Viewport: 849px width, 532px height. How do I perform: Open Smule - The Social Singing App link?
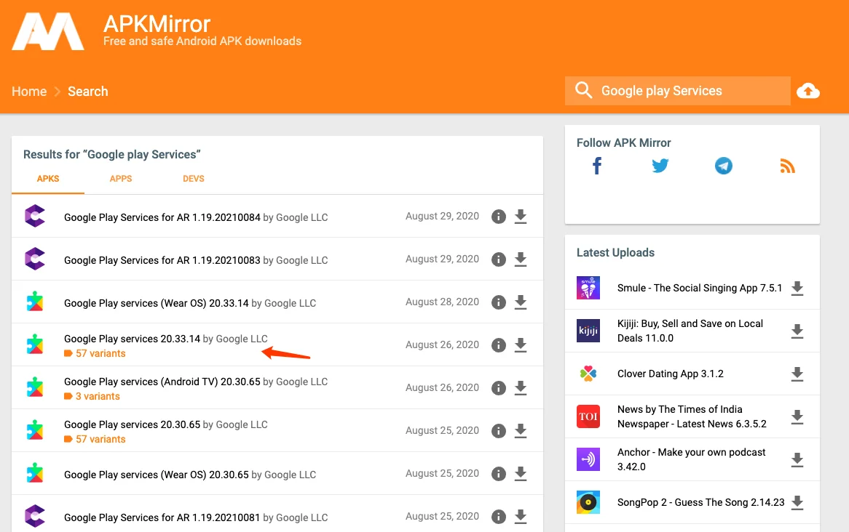click(700, 288)
